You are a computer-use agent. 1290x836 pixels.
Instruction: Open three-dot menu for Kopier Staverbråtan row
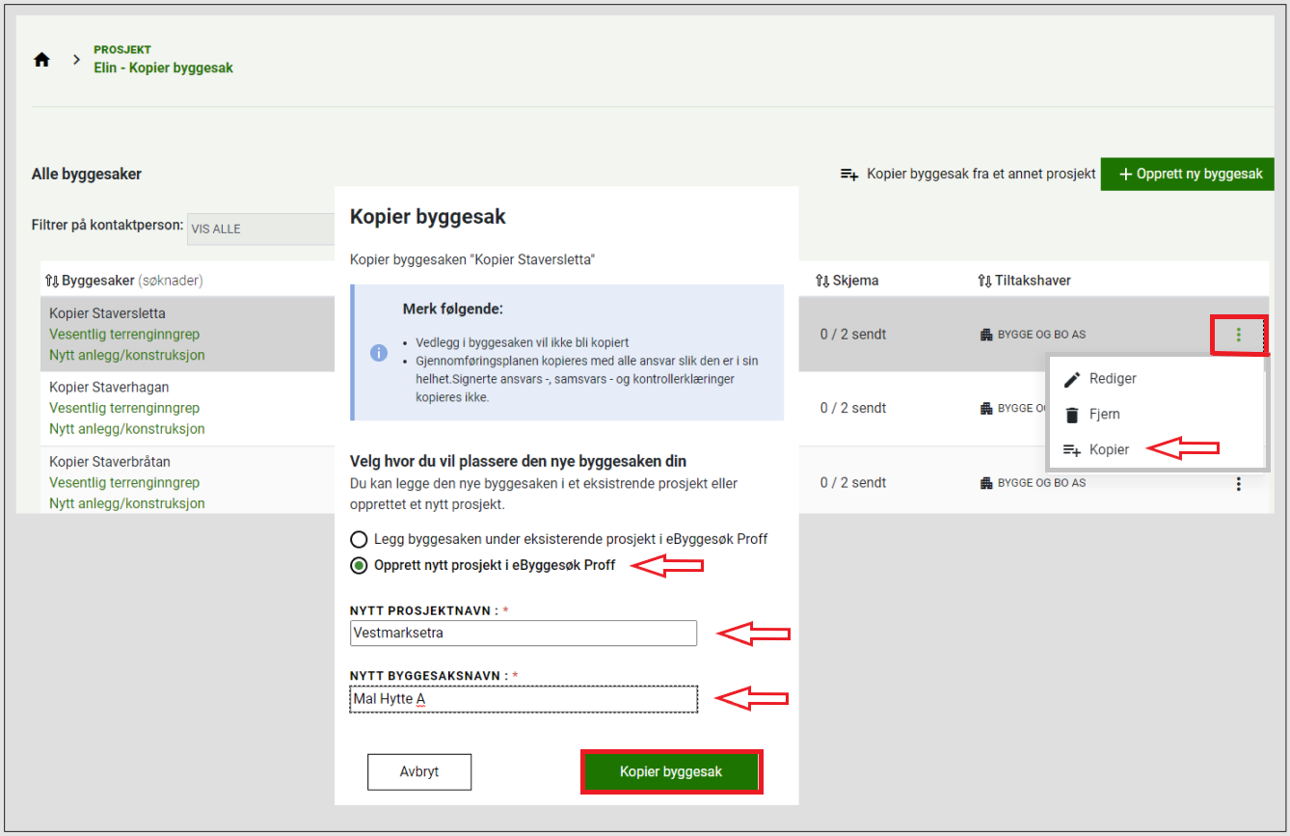(x=1239, y=484)
